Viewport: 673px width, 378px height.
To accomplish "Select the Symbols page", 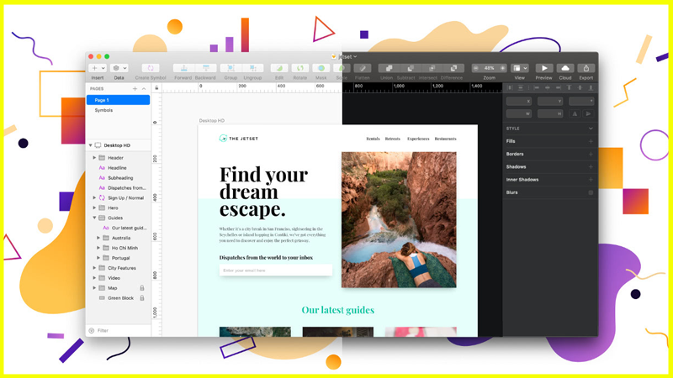I will pyautogui.click(x=103, y=110).
